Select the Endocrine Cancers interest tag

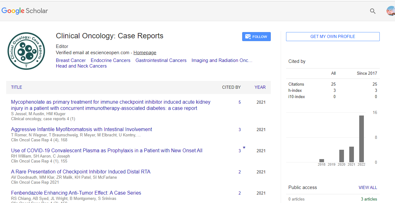(x=111, y=60)
